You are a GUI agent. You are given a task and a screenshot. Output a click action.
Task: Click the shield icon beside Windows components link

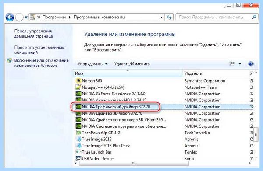tap(9, 60)
